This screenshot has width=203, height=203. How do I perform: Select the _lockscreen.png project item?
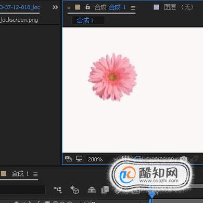pyautogui.click(x=19, y=20)
